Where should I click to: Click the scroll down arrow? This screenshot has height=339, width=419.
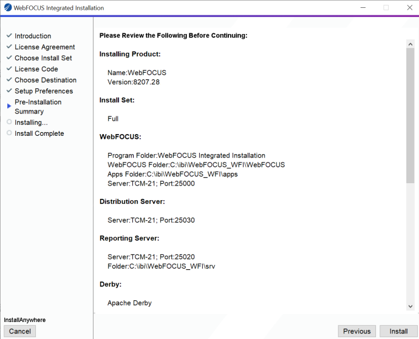click(x=410, y=306)
